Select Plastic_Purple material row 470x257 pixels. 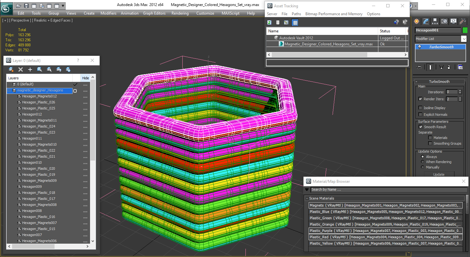[x=386, y=231]
